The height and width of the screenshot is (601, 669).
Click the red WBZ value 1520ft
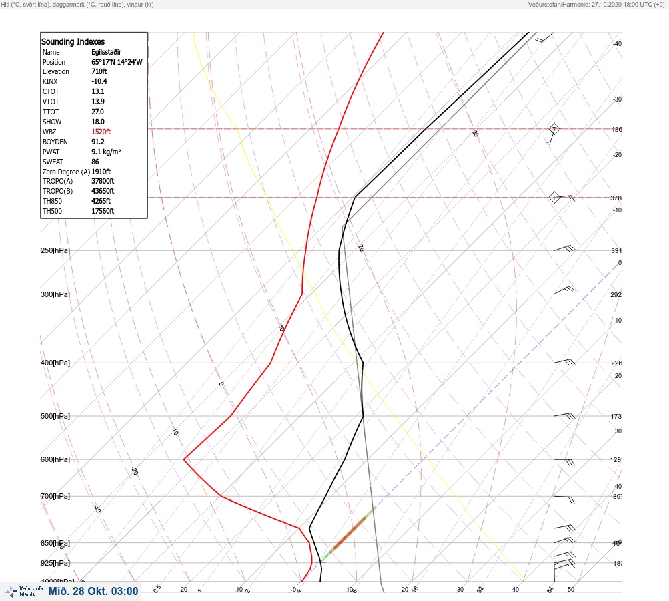click(101, 132)
